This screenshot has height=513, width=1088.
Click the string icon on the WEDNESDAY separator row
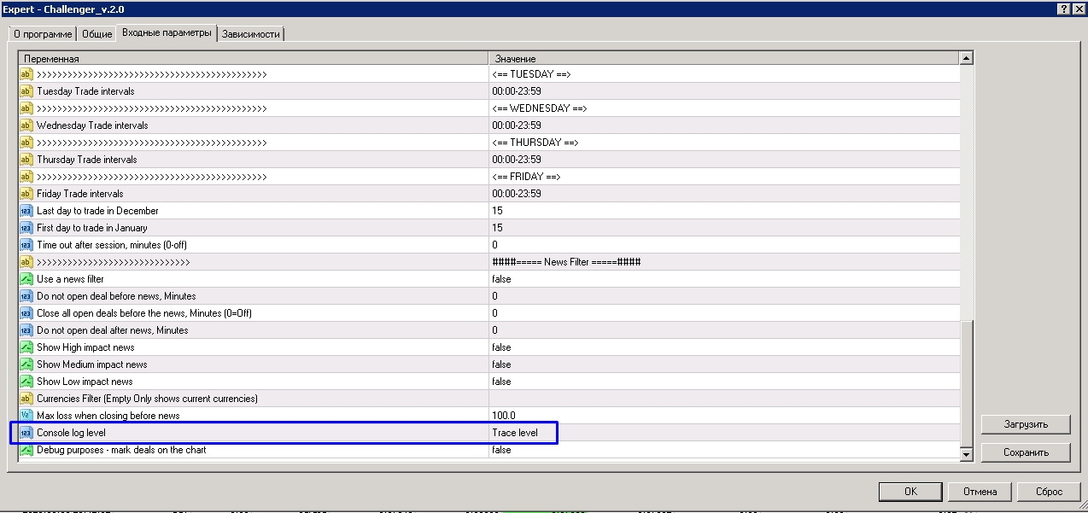point(26,108)
